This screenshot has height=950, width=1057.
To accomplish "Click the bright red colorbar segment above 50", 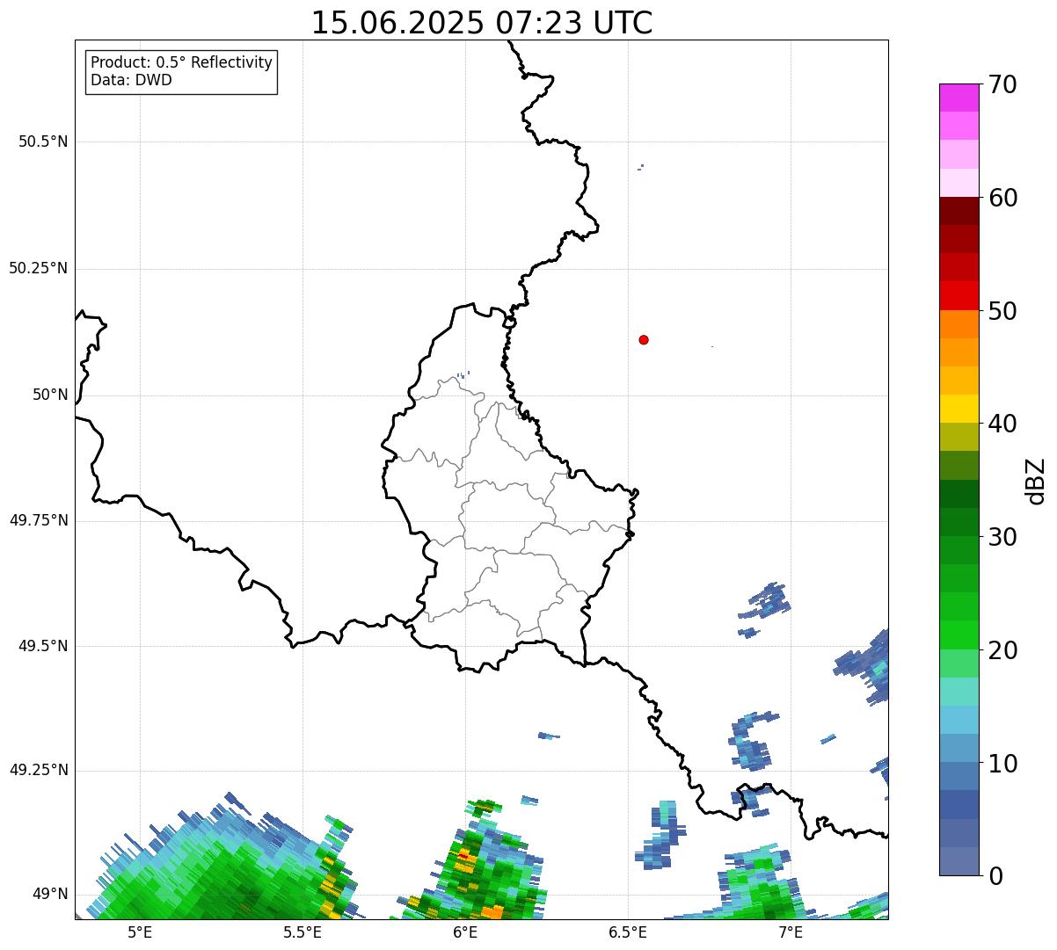I will click(x=959, y=295).
